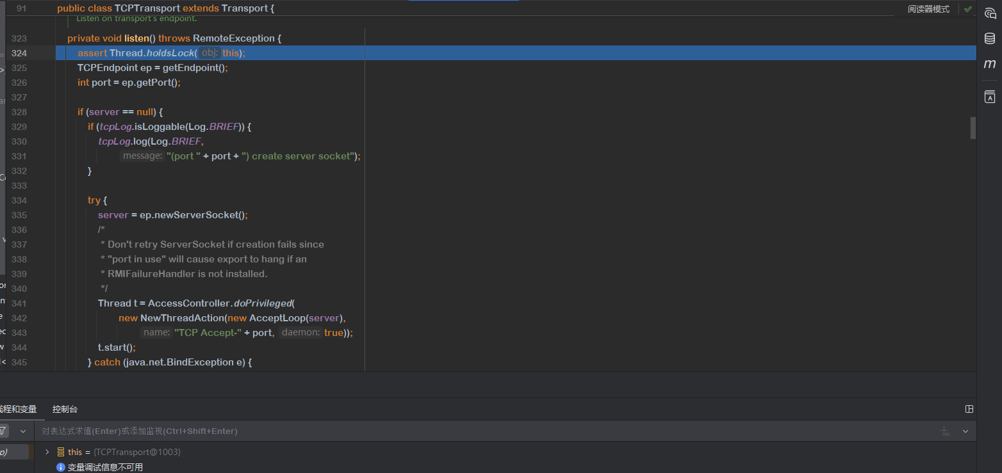Open dropdown chevron beside the filter icon
Screen dimensions: 1002x473
tap(23, 431)
